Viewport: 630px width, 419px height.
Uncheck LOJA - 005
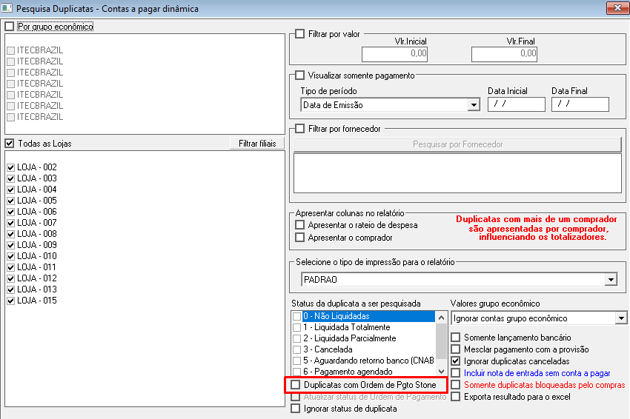point(11,201)
